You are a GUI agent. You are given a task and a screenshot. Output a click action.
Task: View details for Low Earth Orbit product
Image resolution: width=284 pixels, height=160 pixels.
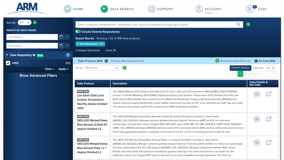tap(257, 94)
